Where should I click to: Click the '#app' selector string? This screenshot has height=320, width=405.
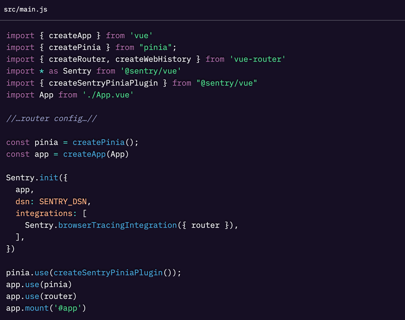tap(68, 308)
